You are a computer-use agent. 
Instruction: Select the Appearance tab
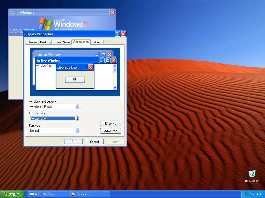pos(81,42)
